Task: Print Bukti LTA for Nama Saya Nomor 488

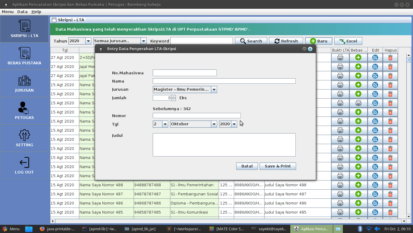Action: point(340,185)
